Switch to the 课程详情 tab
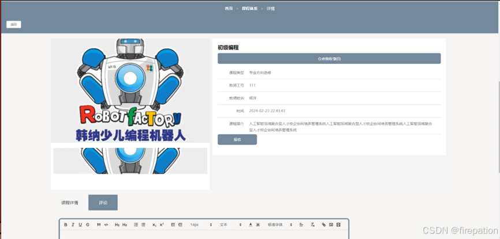The height and width of the screenshot is (239, 500). 70,202
